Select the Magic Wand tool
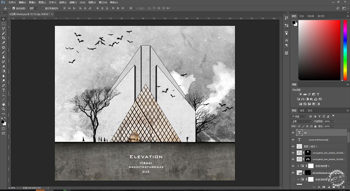350x191 pixels. tap(3, 33)
